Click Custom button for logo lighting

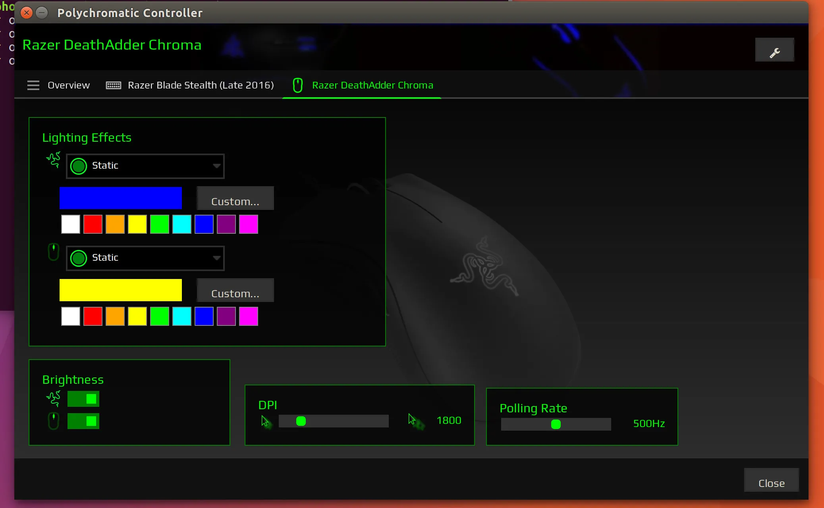point(235,200)
